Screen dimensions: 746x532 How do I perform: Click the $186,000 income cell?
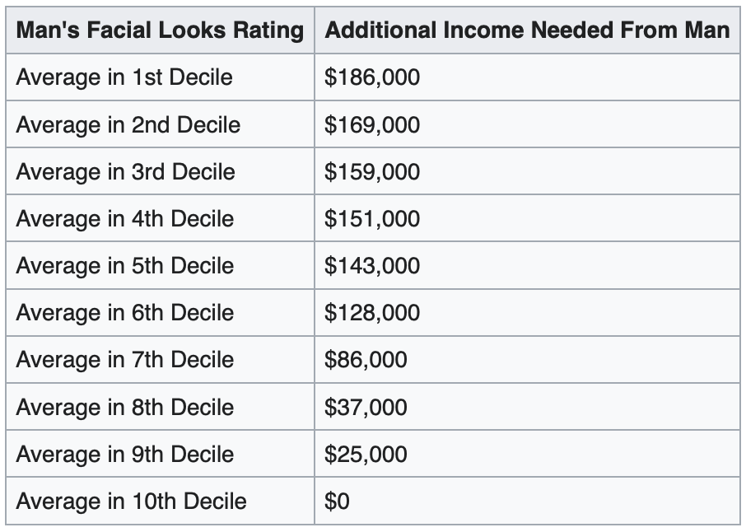pos(372,77)
